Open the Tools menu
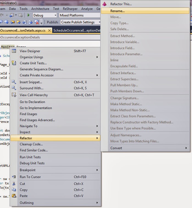 point(23,9)
